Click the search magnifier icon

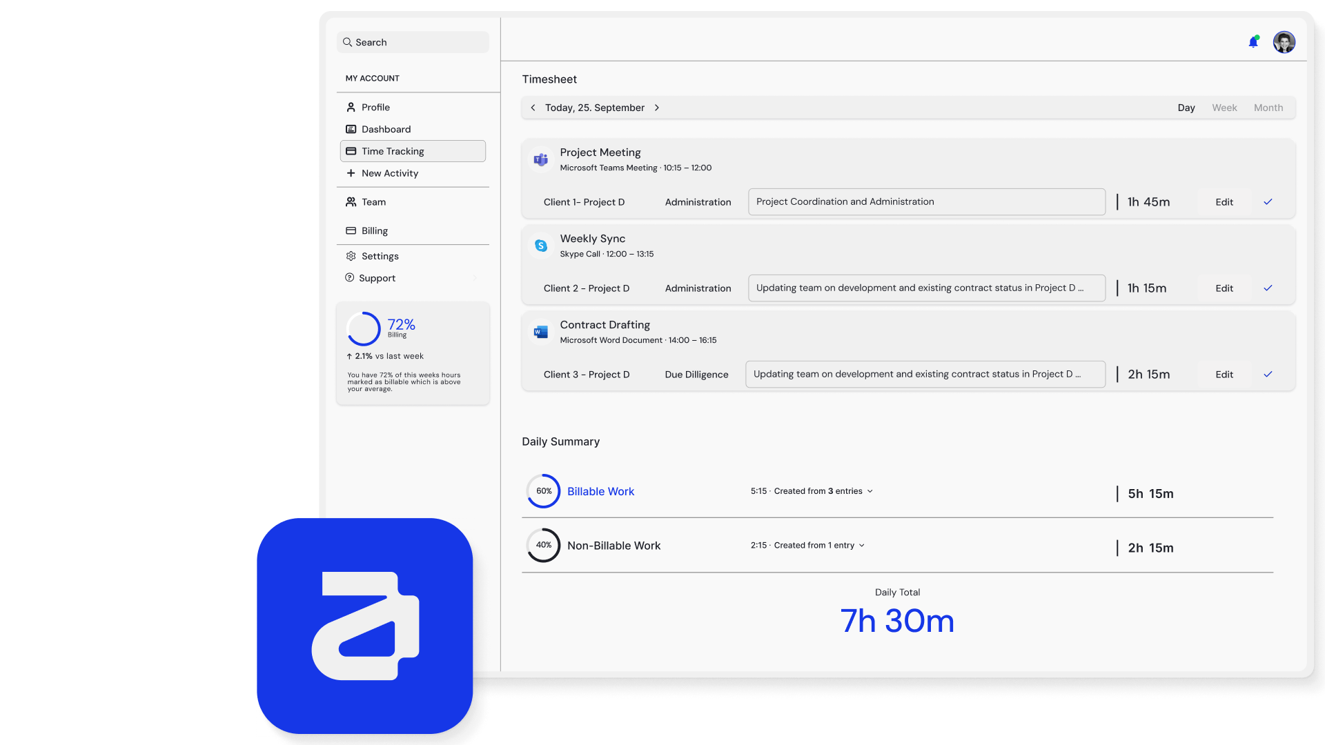[x=348, y=42]
